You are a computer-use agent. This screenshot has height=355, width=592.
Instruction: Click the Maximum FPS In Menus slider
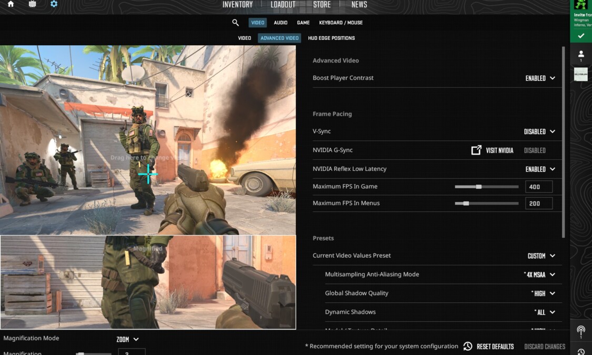click(487, 204)
